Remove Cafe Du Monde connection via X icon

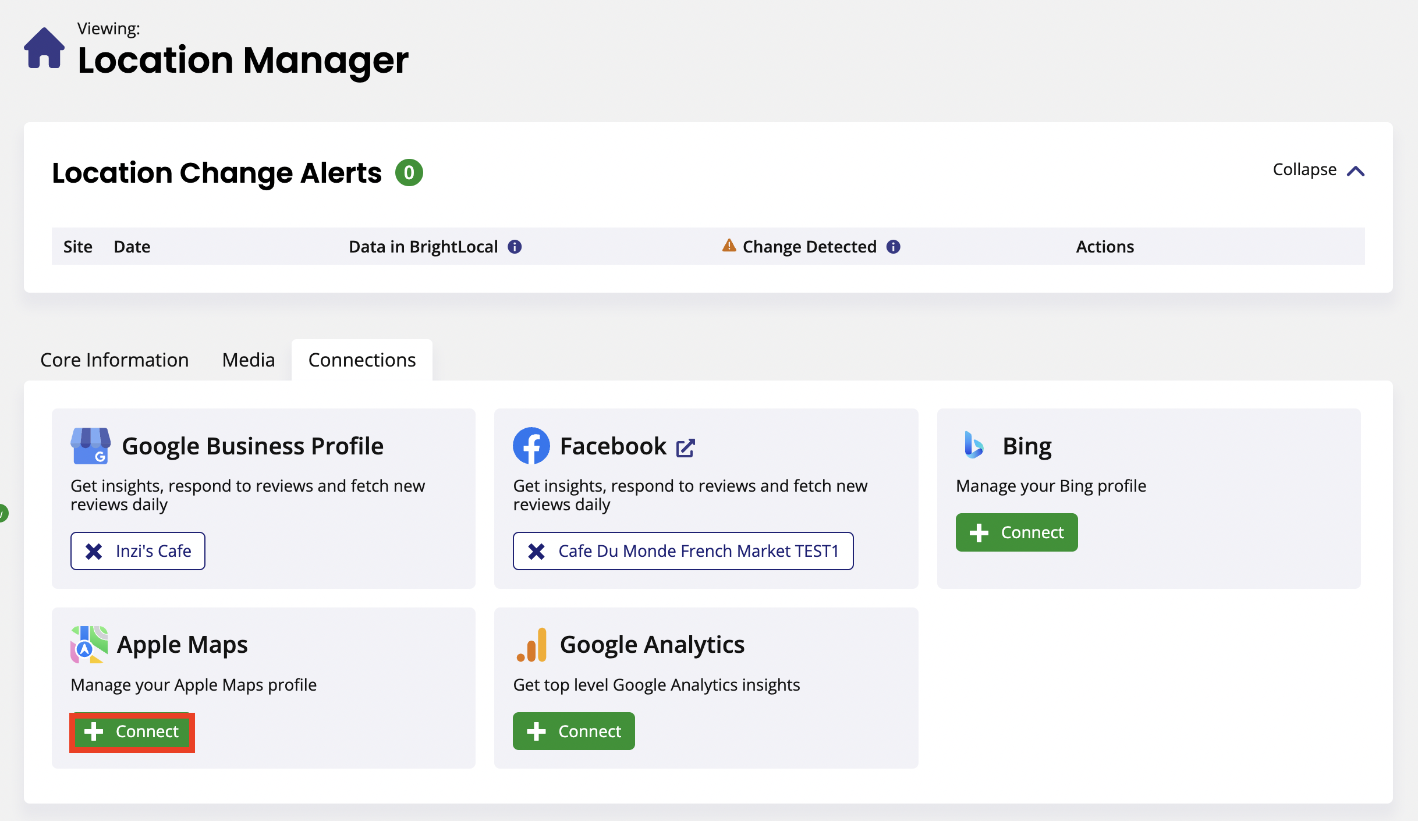point(536,551)
